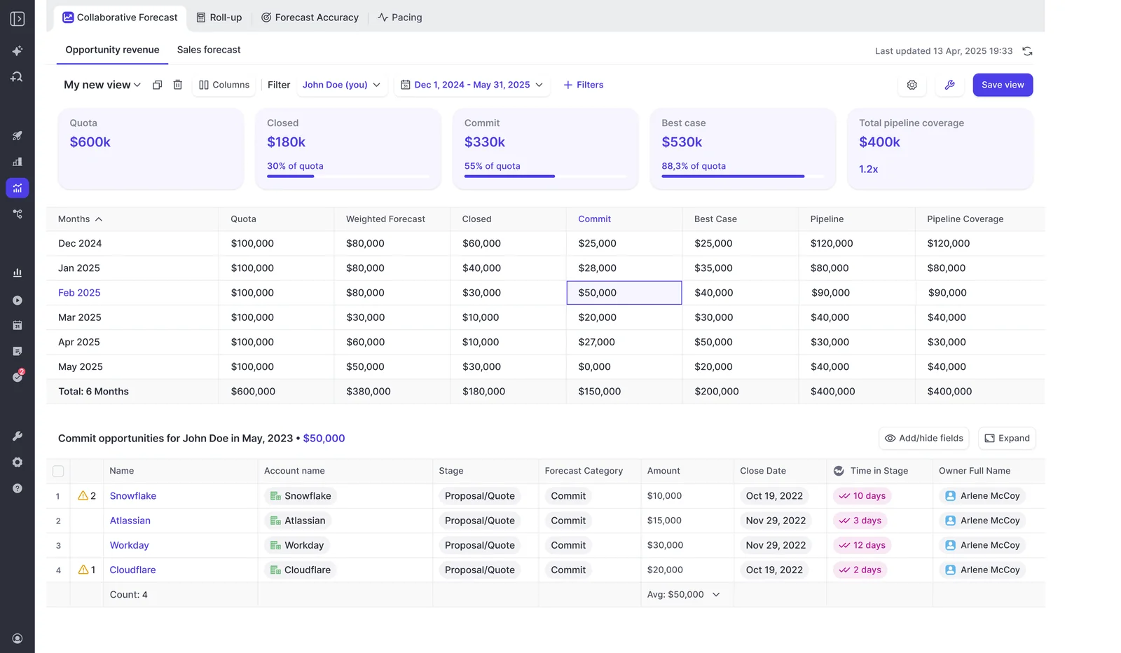Open the branching flow sidebar icon
Screen dimensions: 1121x653
click(18, 214)
